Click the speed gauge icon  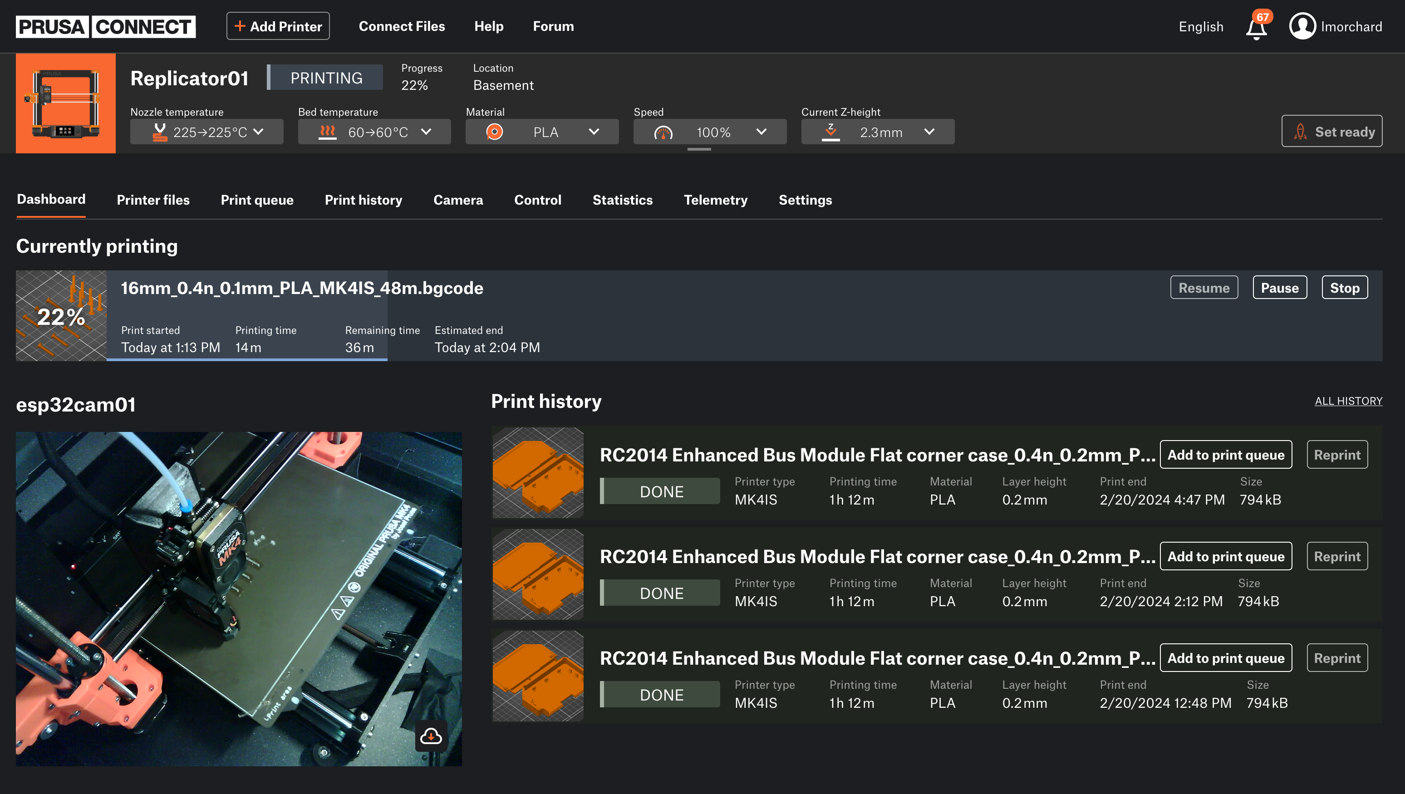click(x=663, y=132)
